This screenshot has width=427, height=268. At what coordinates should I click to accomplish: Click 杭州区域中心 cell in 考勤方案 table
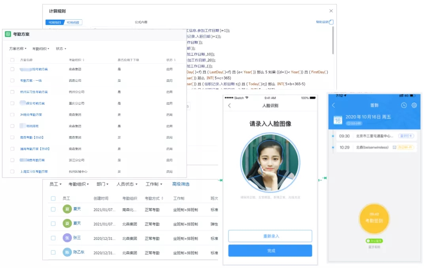[78, 172]
